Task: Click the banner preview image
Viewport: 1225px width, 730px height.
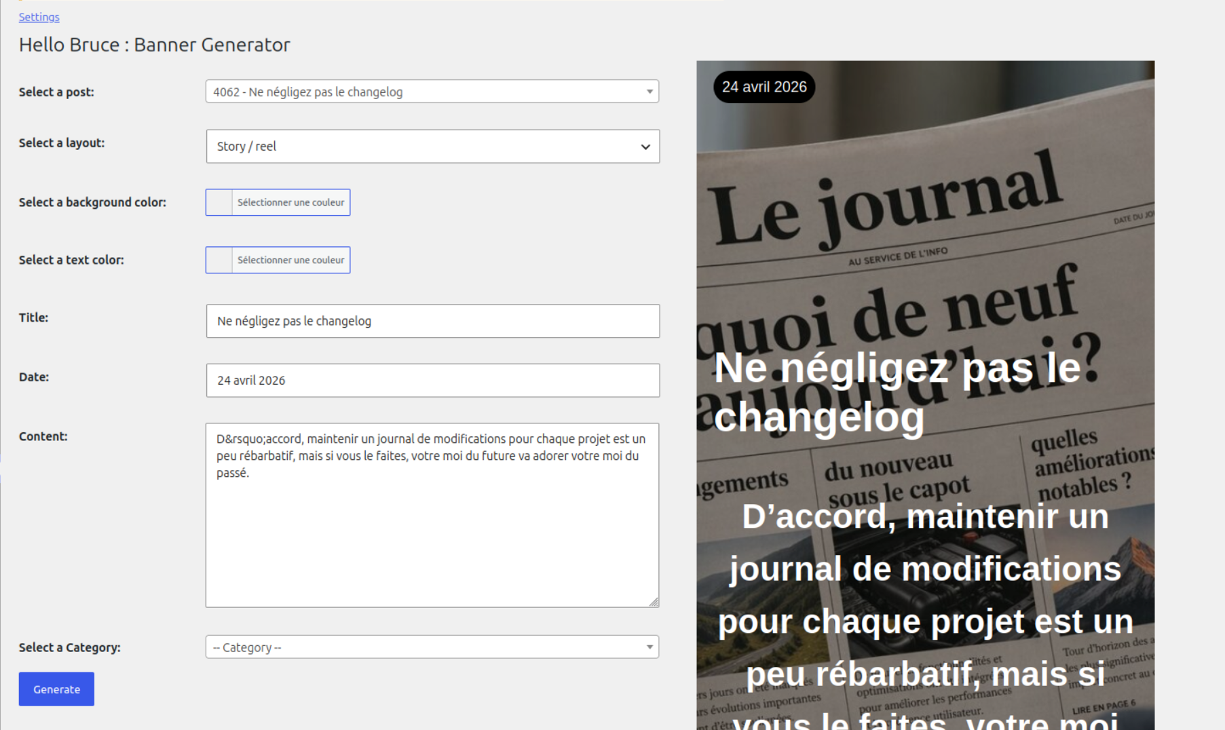Action: coord(925,396)
